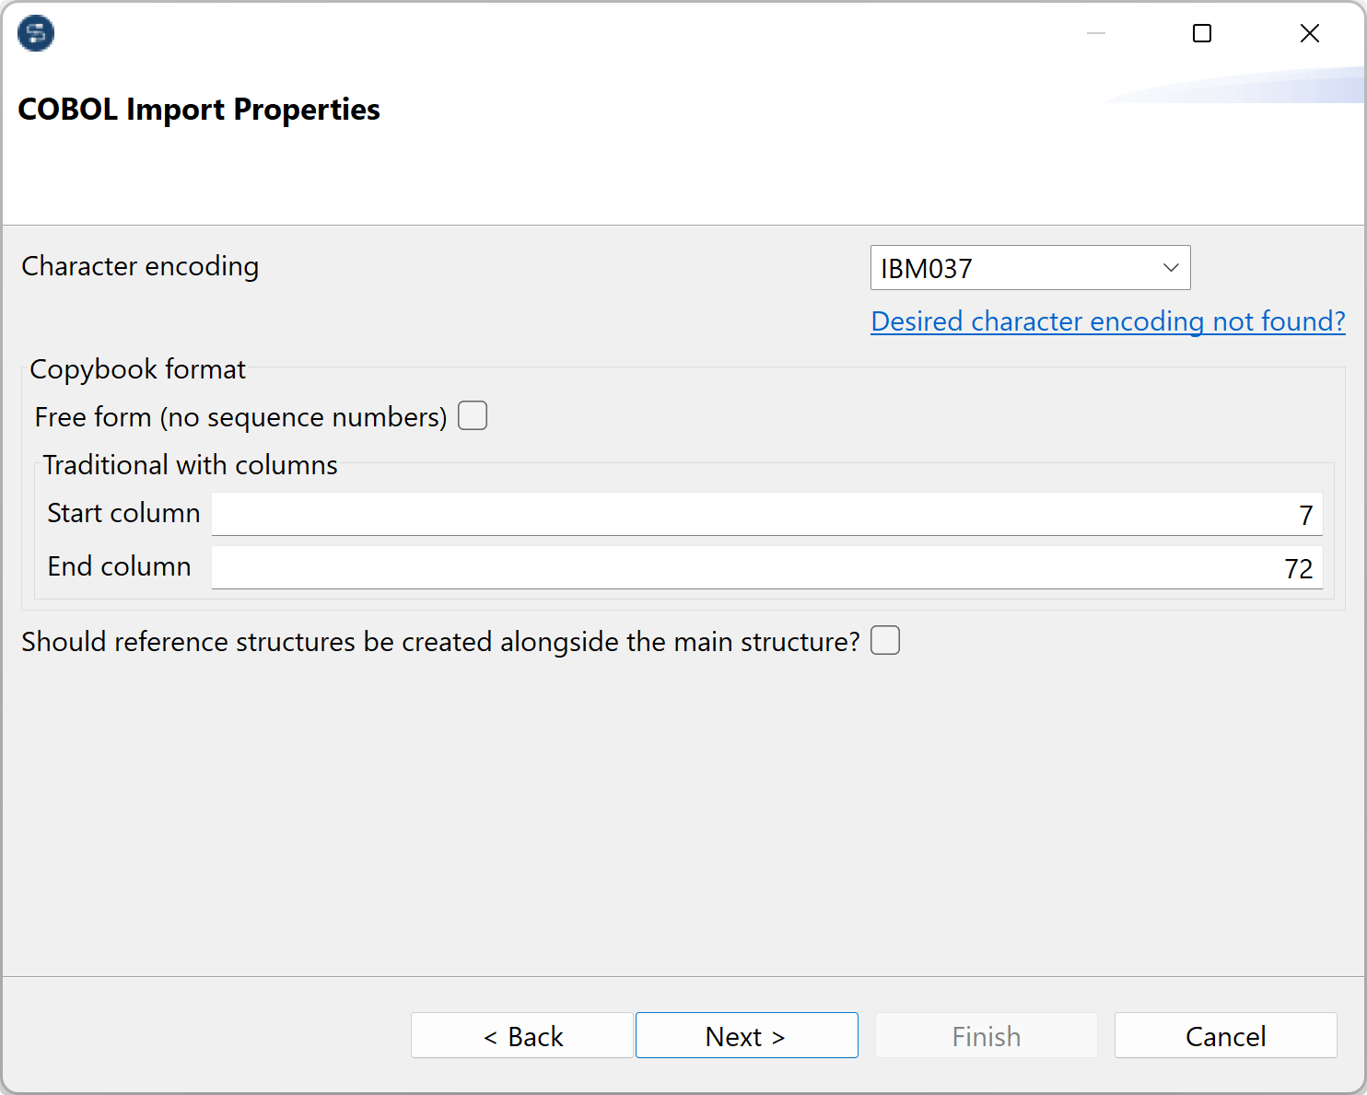Screen dimensions: 1367x1095
Task: Click the Copybook format group label
Action: pyautogui.click(x=137, y=368)
